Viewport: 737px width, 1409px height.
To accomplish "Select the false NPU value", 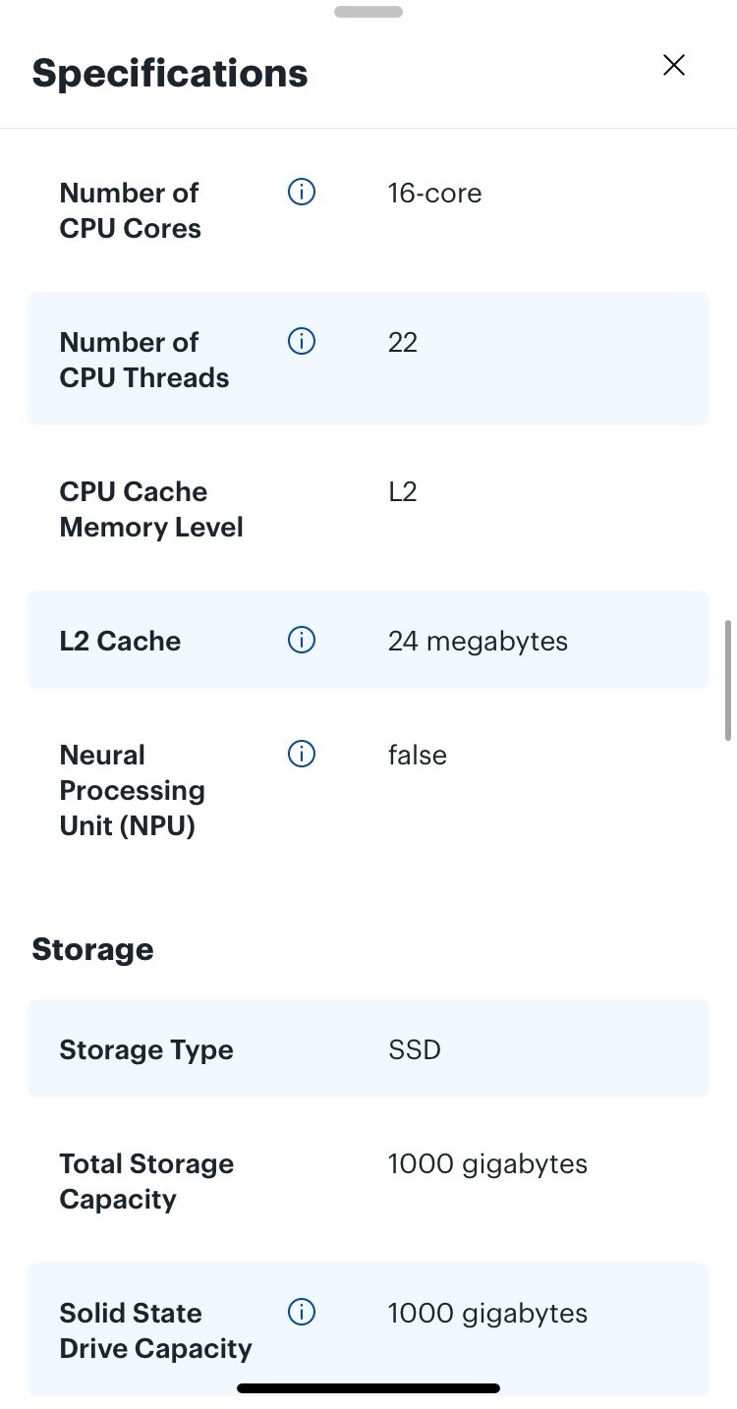I will coord(417,755).
